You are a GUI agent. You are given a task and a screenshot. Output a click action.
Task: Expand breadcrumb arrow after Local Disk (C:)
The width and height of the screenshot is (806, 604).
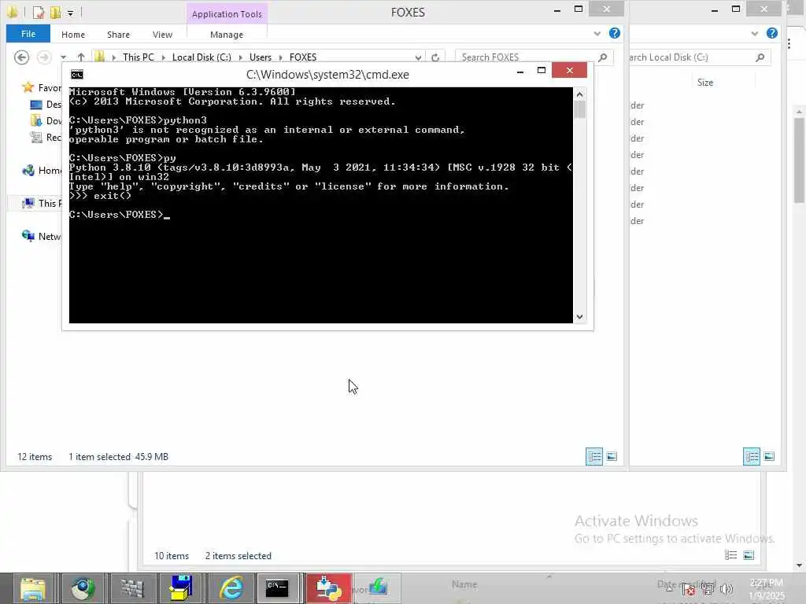[241, 57]
